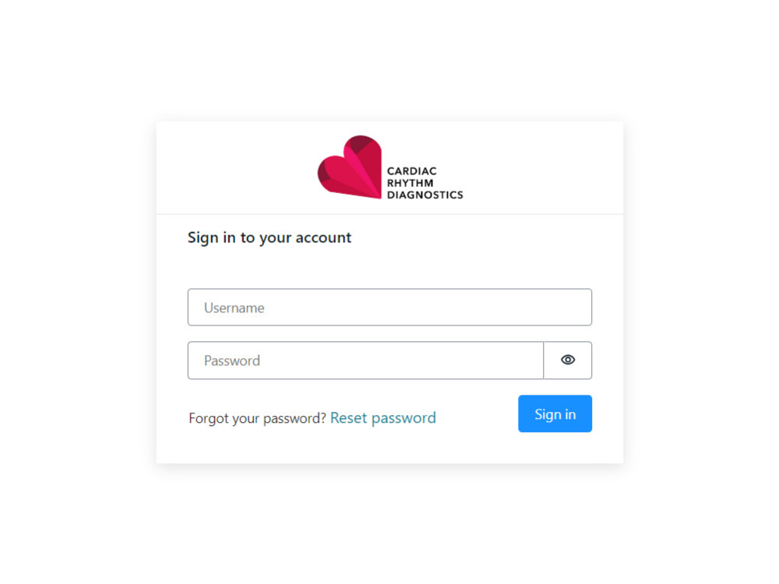This screenshot has height=584, width=779.
Task: Click the word RHYTHM in the logo
Action: coord(411,183)
